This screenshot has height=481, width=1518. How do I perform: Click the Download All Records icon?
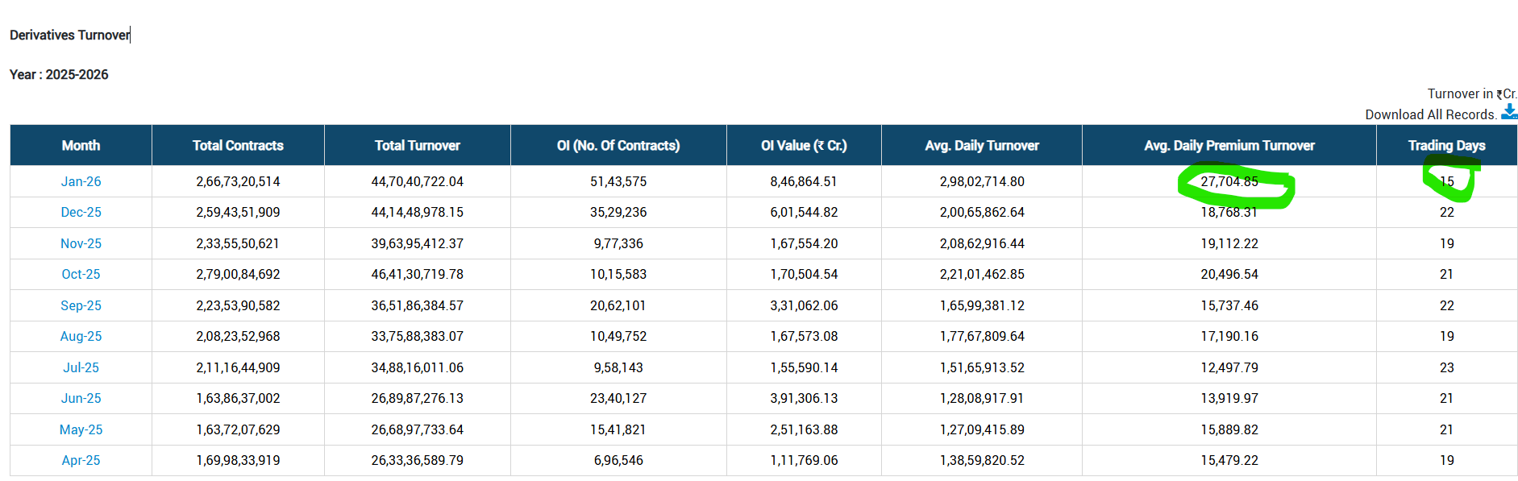(x=1508, y=113)
